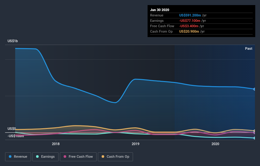Toggle the Revenue legend button
The width and height of the screenshot is (260, 166).
click(18, 157)
